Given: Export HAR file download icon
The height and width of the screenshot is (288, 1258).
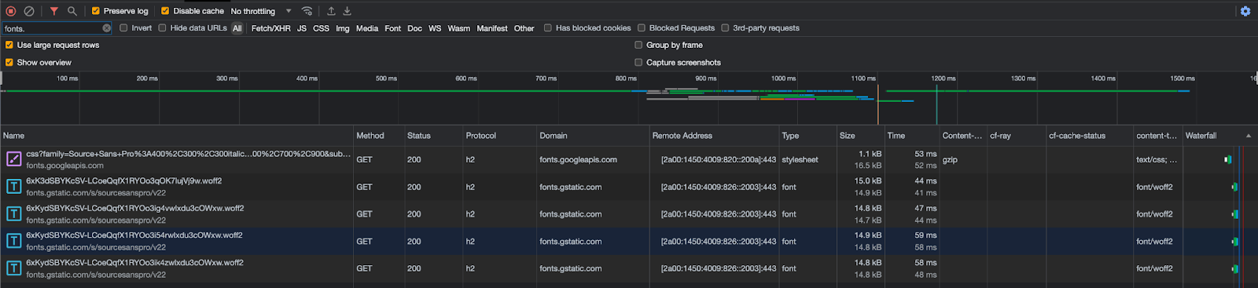Looking at the screenshot, I should coord(347,11).
